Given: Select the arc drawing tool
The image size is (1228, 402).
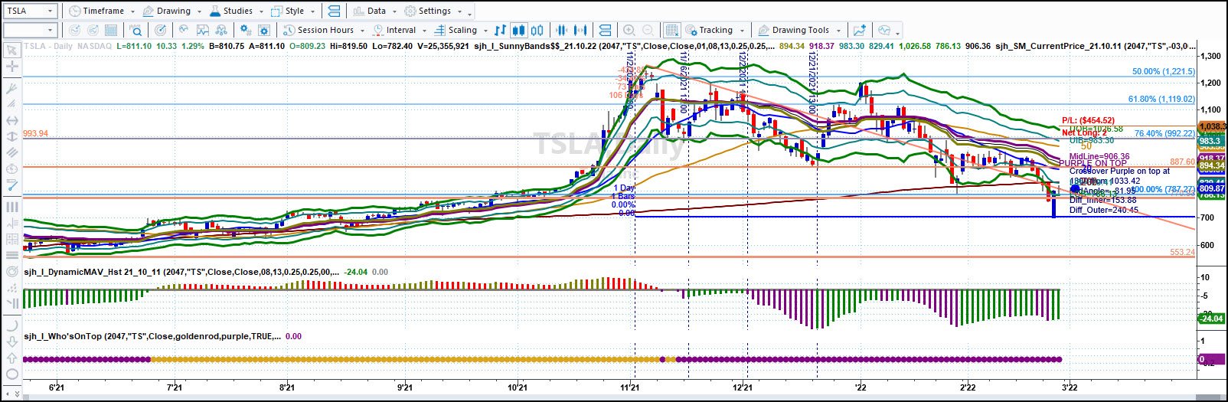Looking at the screenshot, I should pos(11,325).
